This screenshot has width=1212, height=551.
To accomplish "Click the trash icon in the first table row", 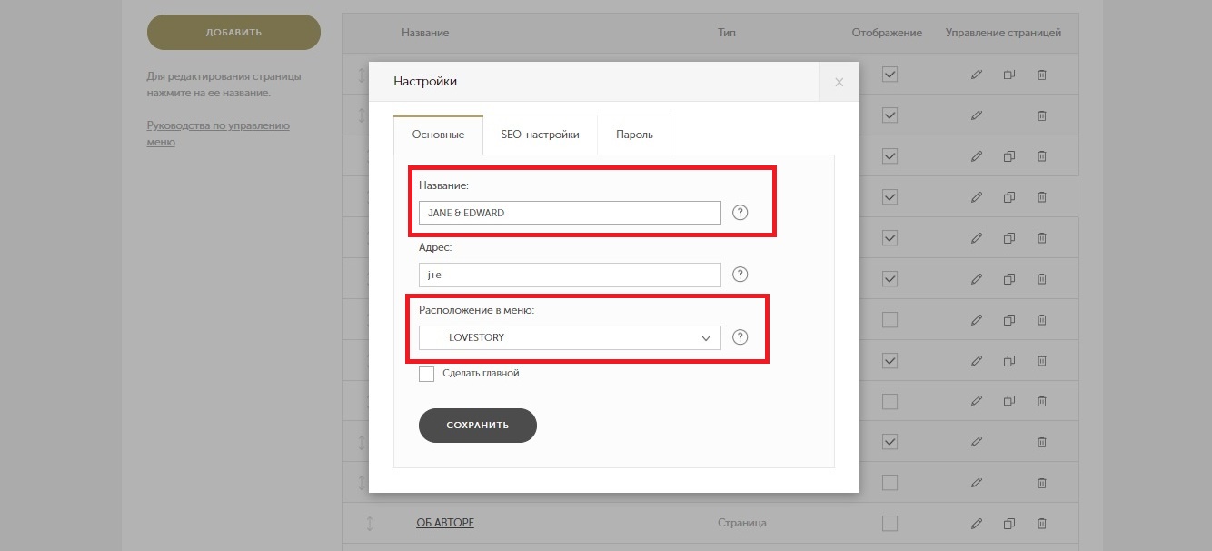I will [x=1042, y=75].
